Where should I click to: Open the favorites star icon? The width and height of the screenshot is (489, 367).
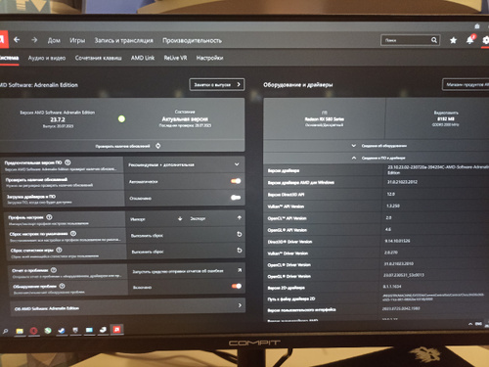point(453,40)
